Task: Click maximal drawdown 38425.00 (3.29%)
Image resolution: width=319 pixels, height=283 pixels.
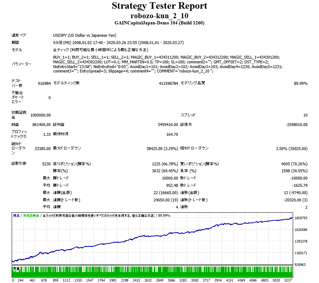Action: point(162,149)
